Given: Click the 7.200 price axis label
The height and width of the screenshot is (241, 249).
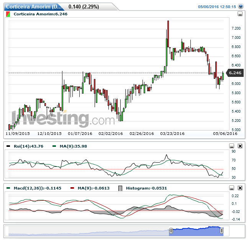Looking at the screenshot, I should (236, 28).
